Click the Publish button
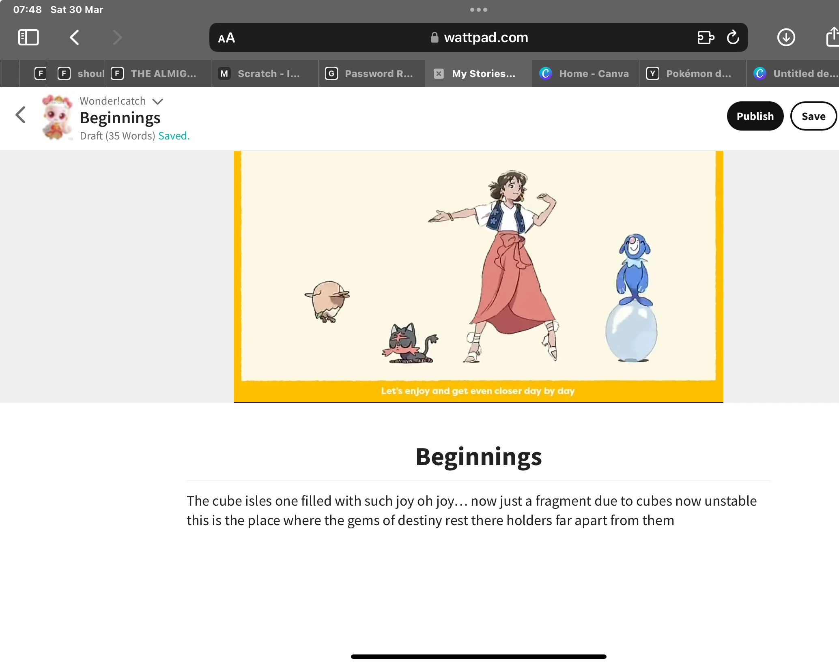839x665 pixels. coord(755,116)
